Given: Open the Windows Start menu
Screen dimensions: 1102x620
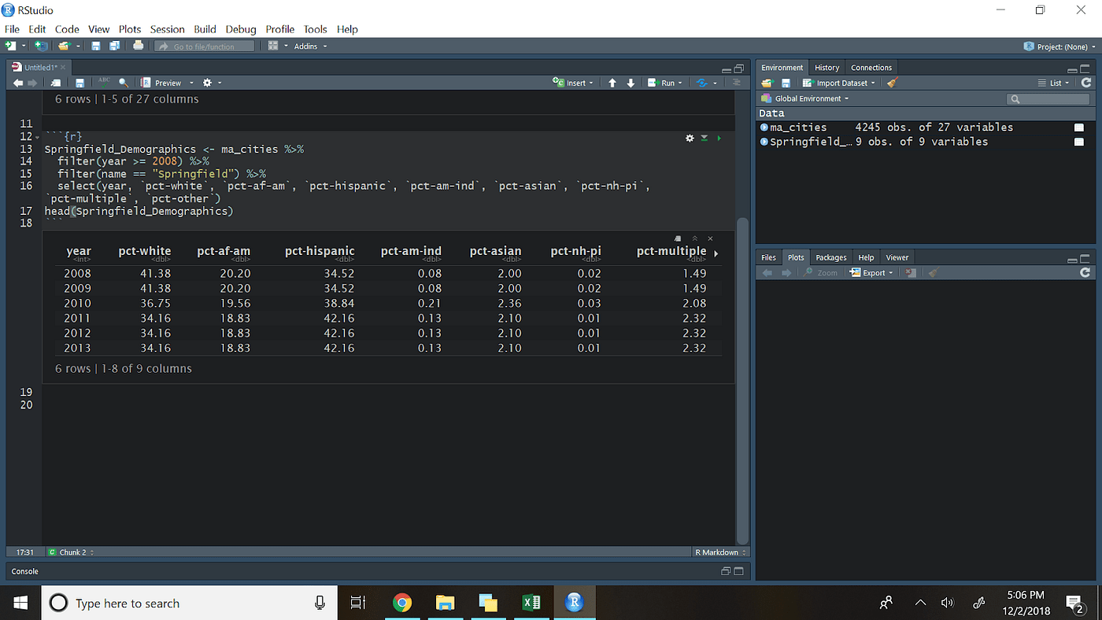Looking at the screenshot, I should click(x=20, y=603).
